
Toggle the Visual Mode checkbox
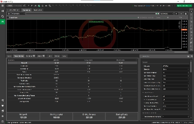8,17
